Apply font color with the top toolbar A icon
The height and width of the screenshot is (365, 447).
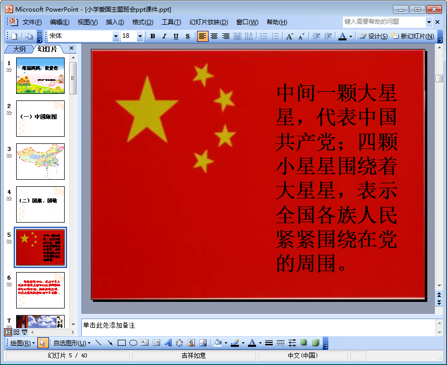click(342, 36)
